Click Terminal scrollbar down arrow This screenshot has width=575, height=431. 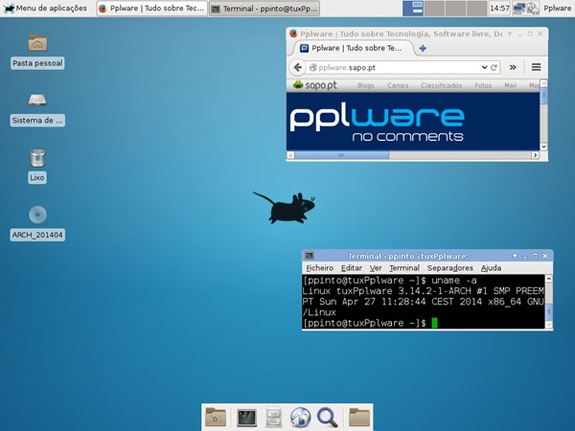coord(548,325)
